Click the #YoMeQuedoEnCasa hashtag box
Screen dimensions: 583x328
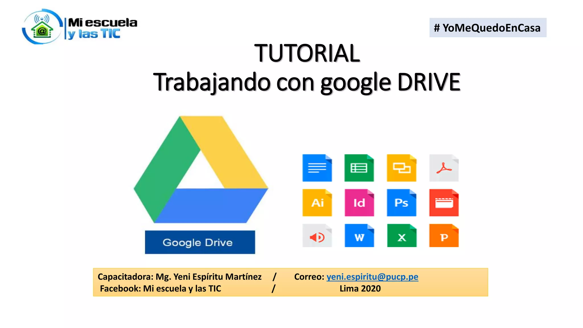(x=488, y=28)
